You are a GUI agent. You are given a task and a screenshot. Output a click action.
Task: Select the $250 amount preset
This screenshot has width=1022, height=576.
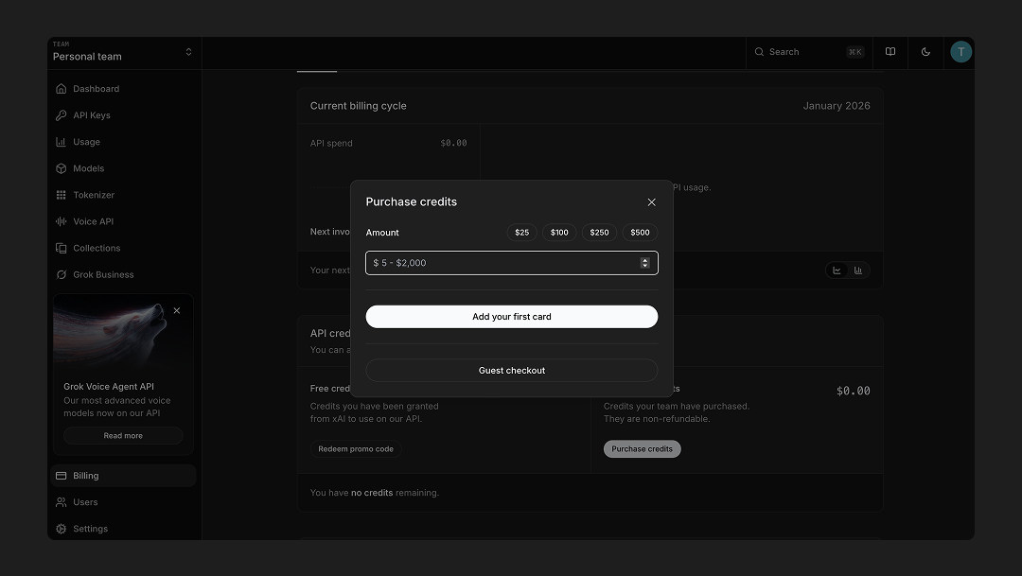tap(600, 233)
